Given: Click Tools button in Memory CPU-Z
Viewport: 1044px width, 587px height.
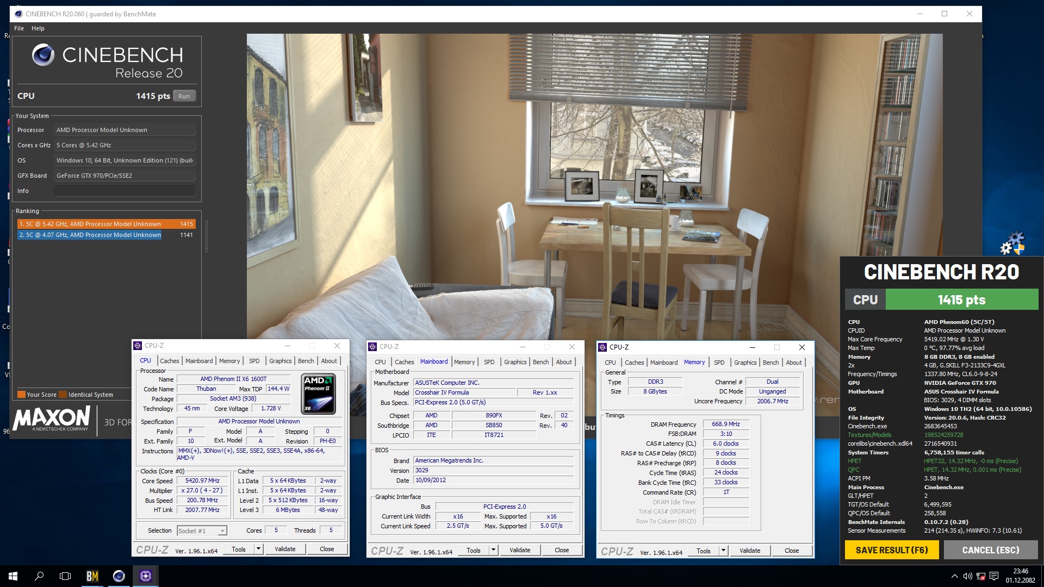Looking at the screenshot, I should coord(704,551).
